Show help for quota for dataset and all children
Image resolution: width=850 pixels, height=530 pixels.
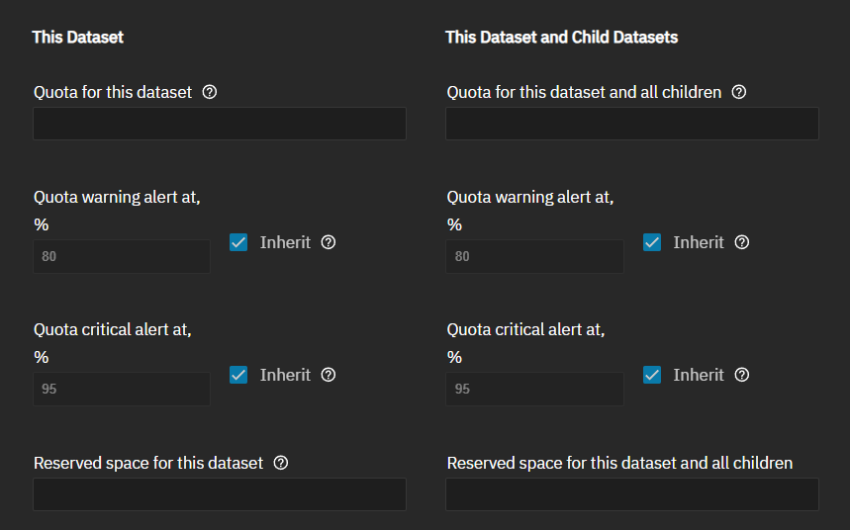tap(738, 92)
